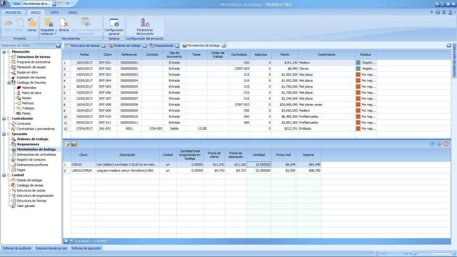Clear the filter with the X button
457x257 pixels.
coord(66,241)
